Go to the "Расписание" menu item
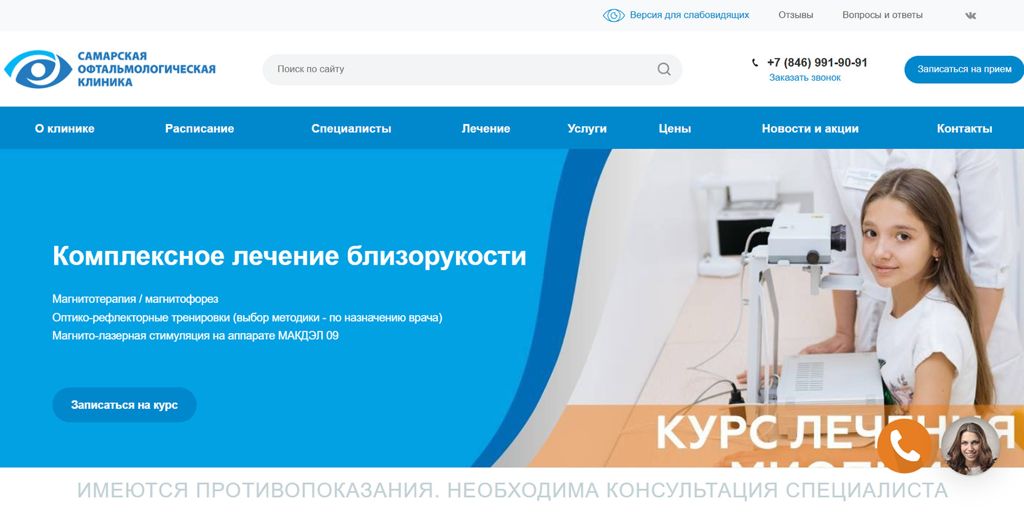Viewport: 1024px width, 512px height. [199, 128]
